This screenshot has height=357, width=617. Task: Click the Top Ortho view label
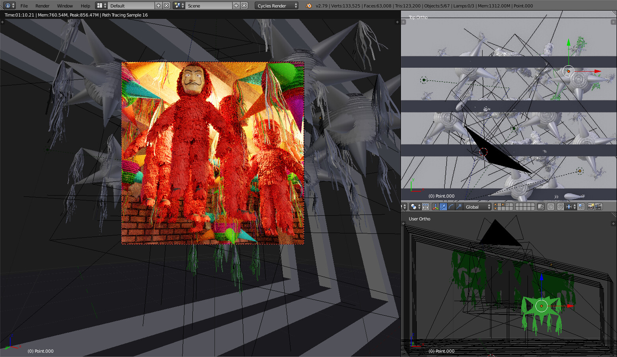tap(418, 17)
